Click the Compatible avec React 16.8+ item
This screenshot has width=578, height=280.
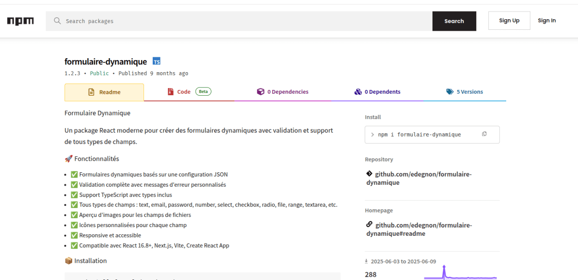click(x=150, y=245)
